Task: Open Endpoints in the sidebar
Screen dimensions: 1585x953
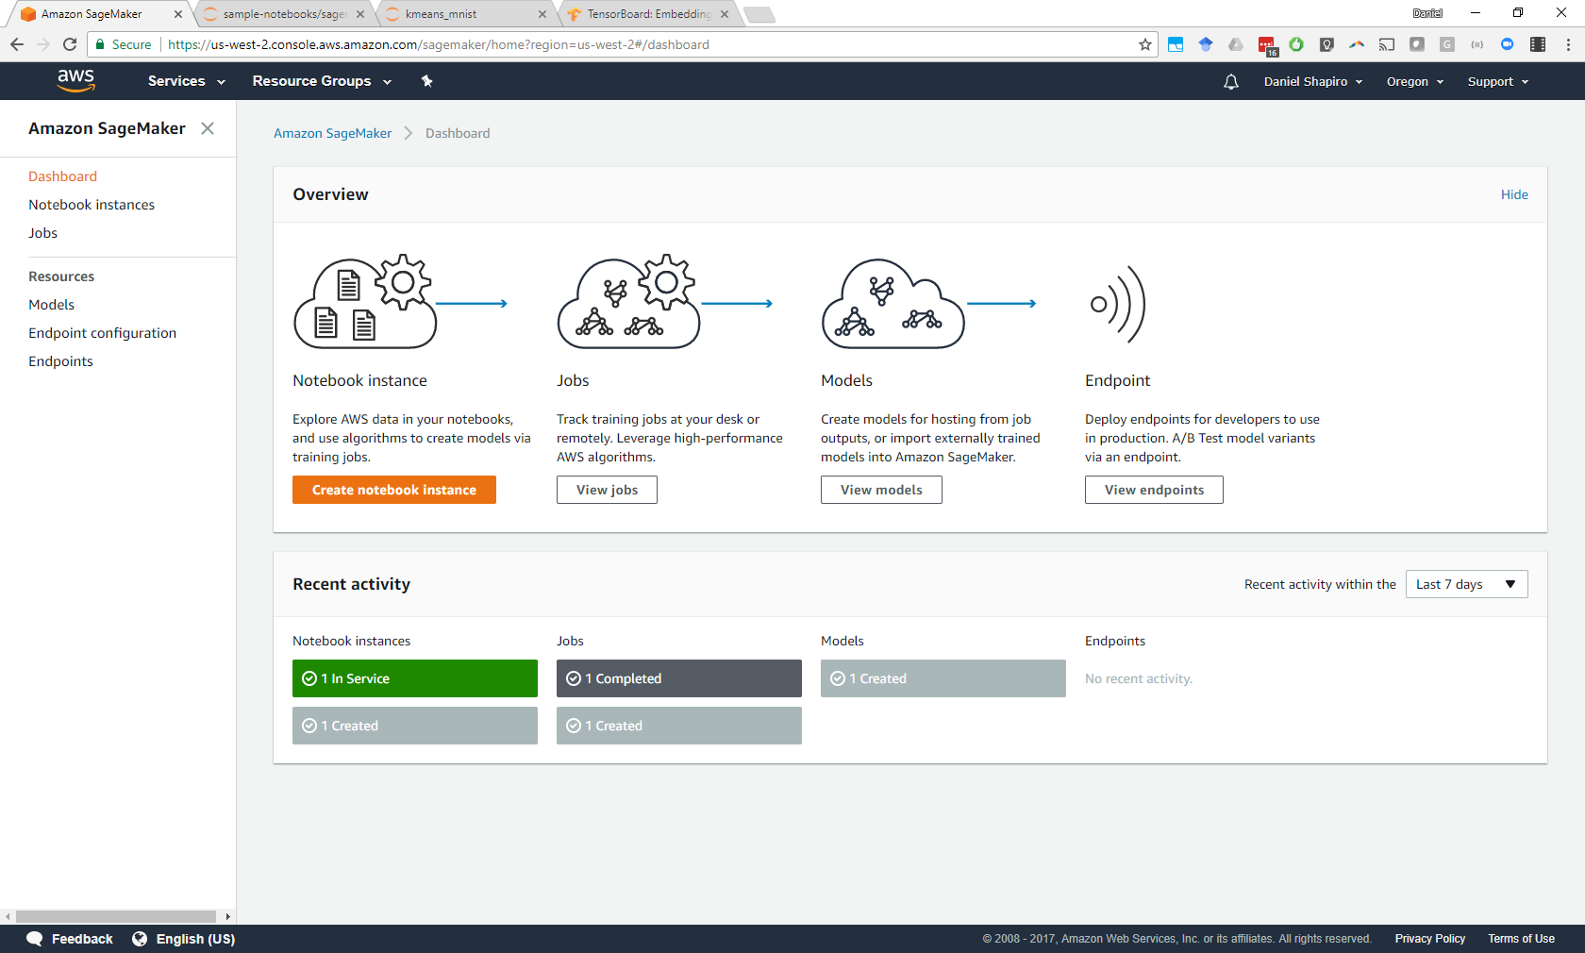Action: point(60,361)
